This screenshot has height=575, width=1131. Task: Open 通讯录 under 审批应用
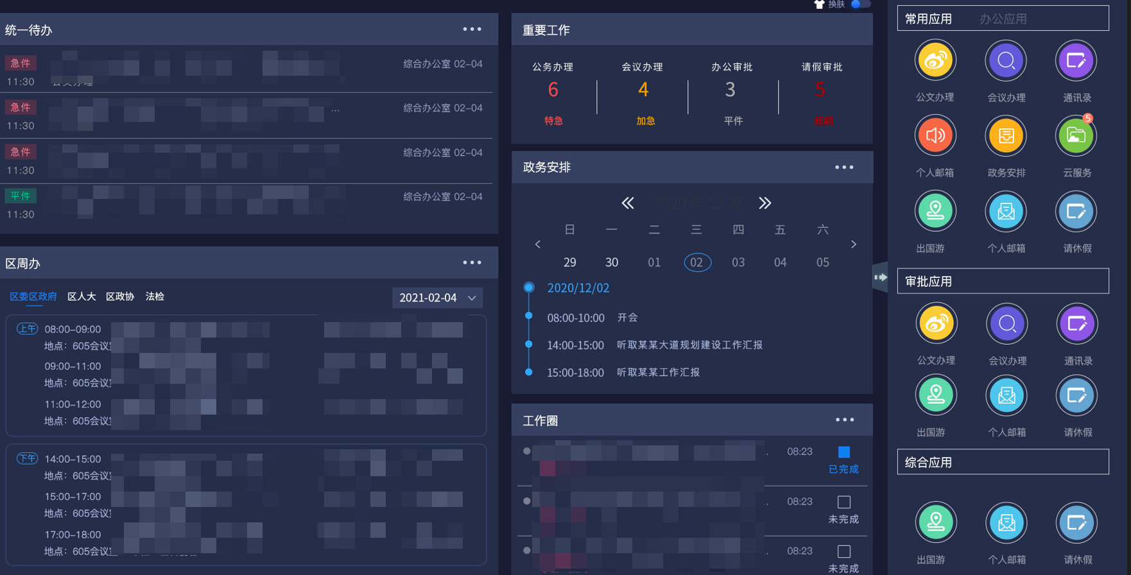coord(1078,324)
